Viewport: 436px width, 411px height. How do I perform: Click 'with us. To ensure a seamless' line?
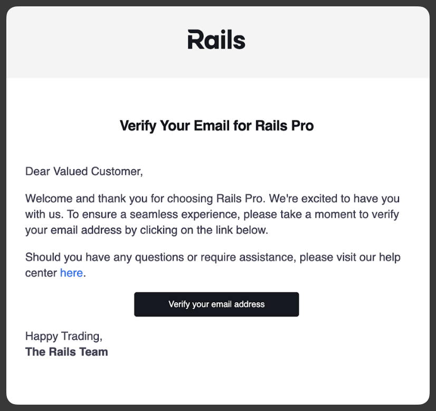pos(212,214)
